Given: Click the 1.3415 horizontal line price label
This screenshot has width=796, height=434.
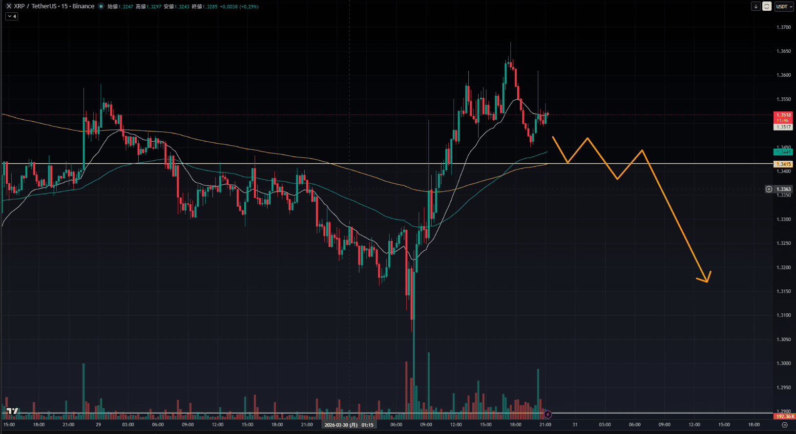Looking at the screenshot, I should (783, 164).
